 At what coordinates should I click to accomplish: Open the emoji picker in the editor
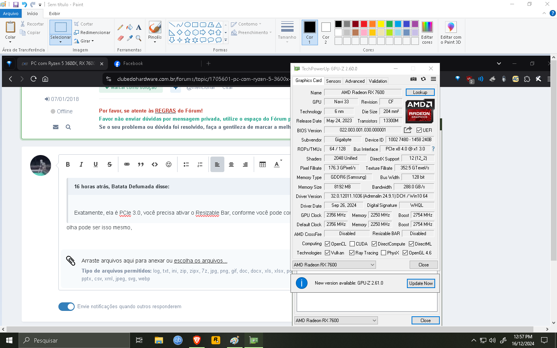(x=169, y=164)
